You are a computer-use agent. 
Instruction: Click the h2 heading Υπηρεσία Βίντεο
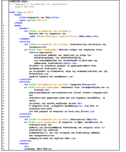[60, 85]
